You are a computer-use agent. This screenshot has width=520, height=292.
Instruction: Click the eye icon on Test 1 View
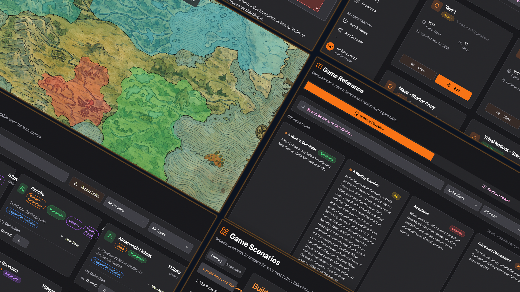click(x=413, y=64)
